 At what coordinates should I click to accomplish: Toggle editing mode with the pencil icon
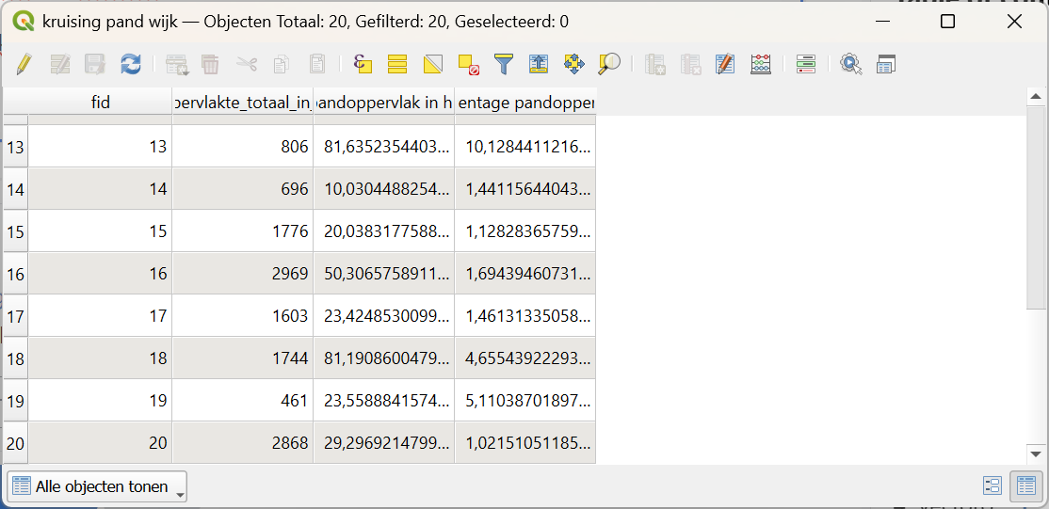(24, 64)
